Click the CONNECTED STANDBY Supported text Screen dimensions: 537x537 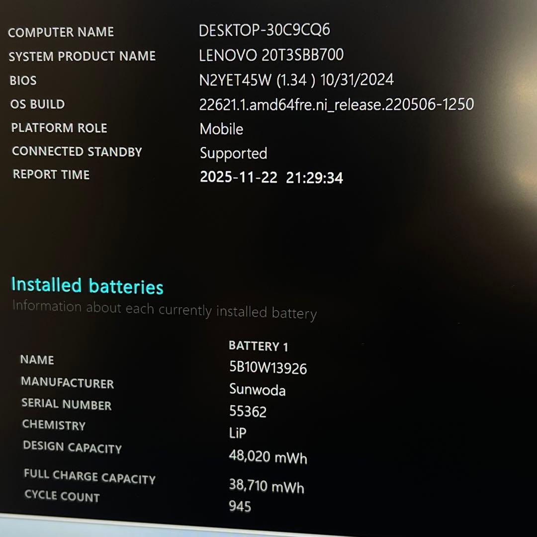[233, 153]
